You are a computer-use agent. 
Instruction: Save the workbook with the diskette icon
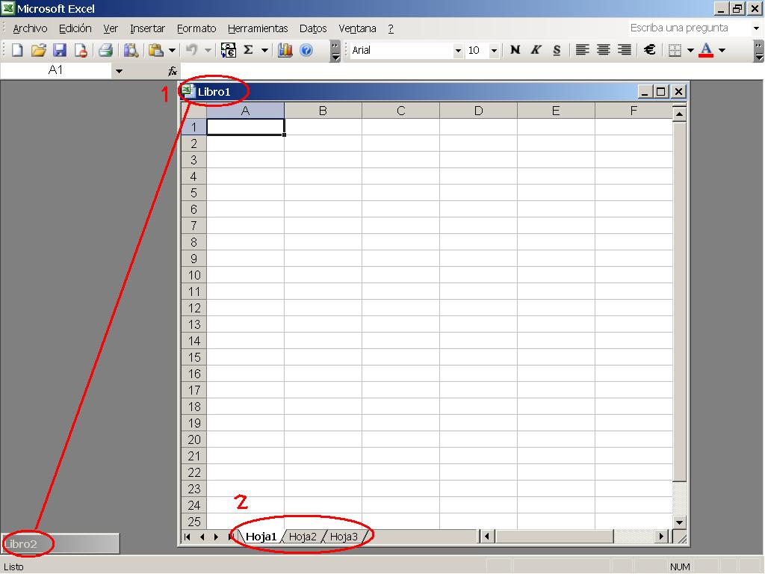60,50
